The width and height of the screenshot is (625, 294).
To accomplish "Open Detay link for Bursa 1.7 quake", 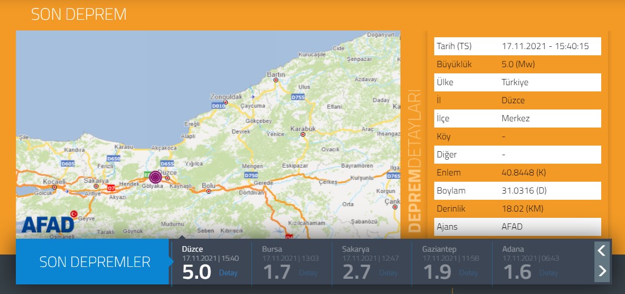I will [309, 273].
